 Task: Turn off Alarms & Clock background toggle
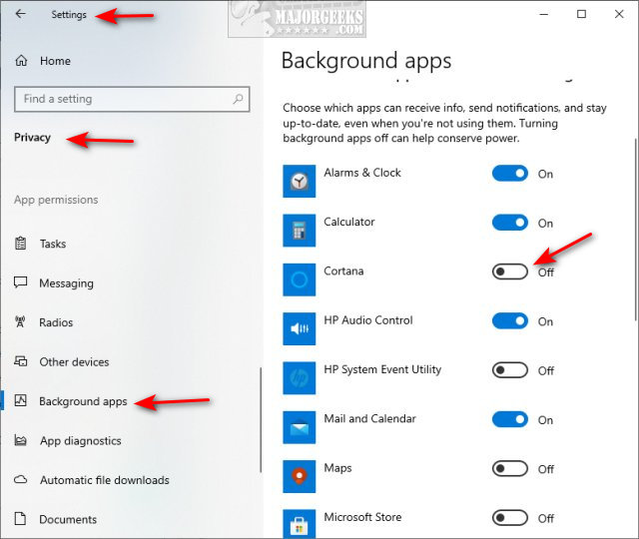[510, 174]
